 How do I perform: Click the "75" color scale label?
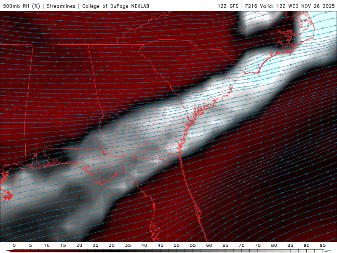[x=258, y=245]
